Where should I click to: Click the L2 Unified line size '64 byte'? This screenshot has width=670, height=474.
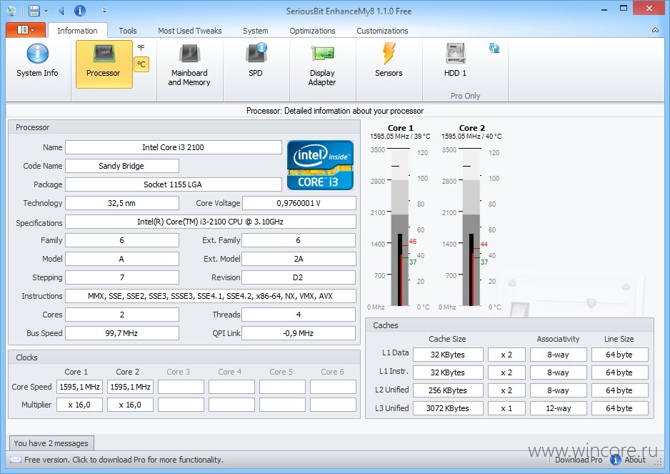tap(619, 390)
